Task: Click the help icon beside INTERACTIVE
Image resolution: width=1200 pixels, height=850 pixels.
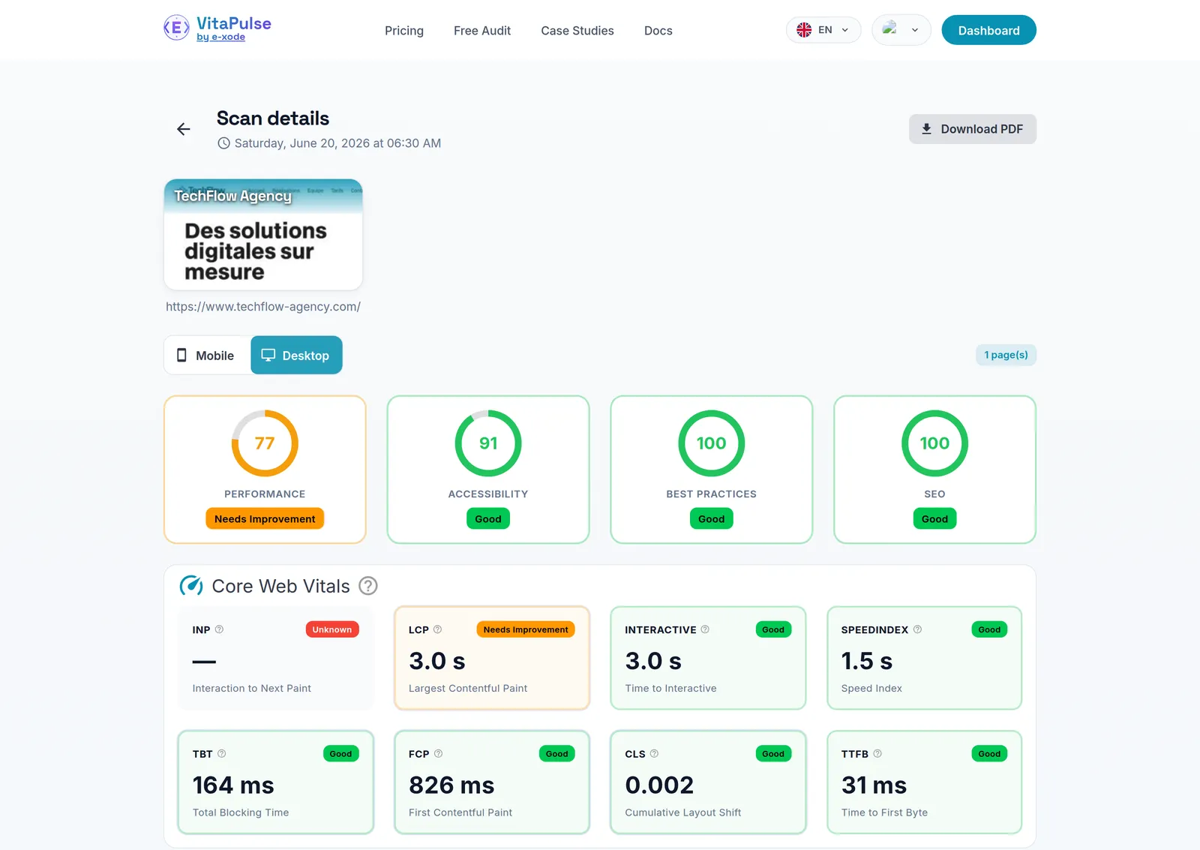Action: (705, 629)
